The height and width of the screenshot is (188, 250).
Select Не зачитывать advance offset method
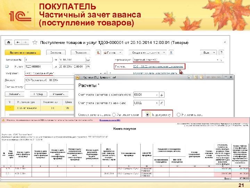pyautogui.click(x=178, y=115)
